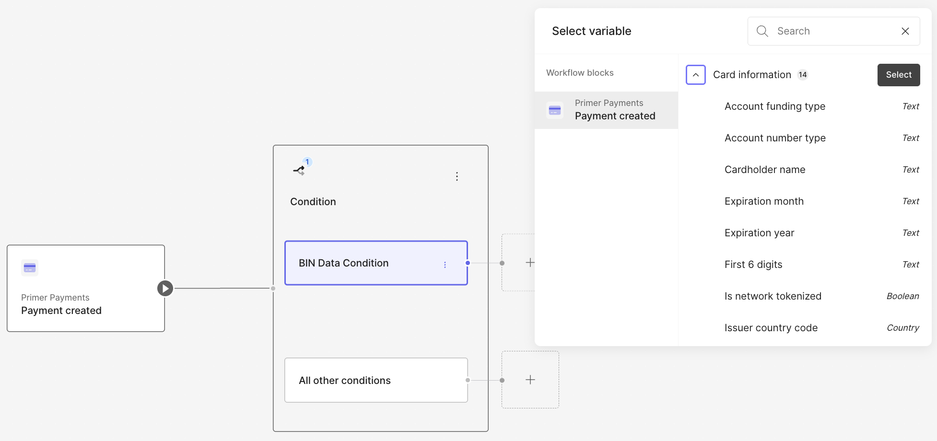The width and height of the screenshot is (937, 441).
Task: Select the Payment created trigger block on canvas
Action: click(86, 288)
